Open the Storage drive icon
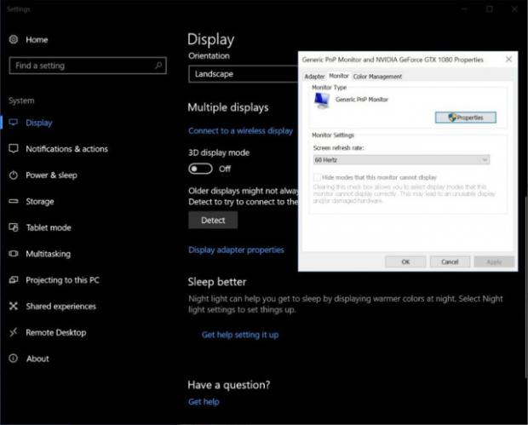Image resolution: width=528 pixels, height=425 pixels. (x=14, y=202)
